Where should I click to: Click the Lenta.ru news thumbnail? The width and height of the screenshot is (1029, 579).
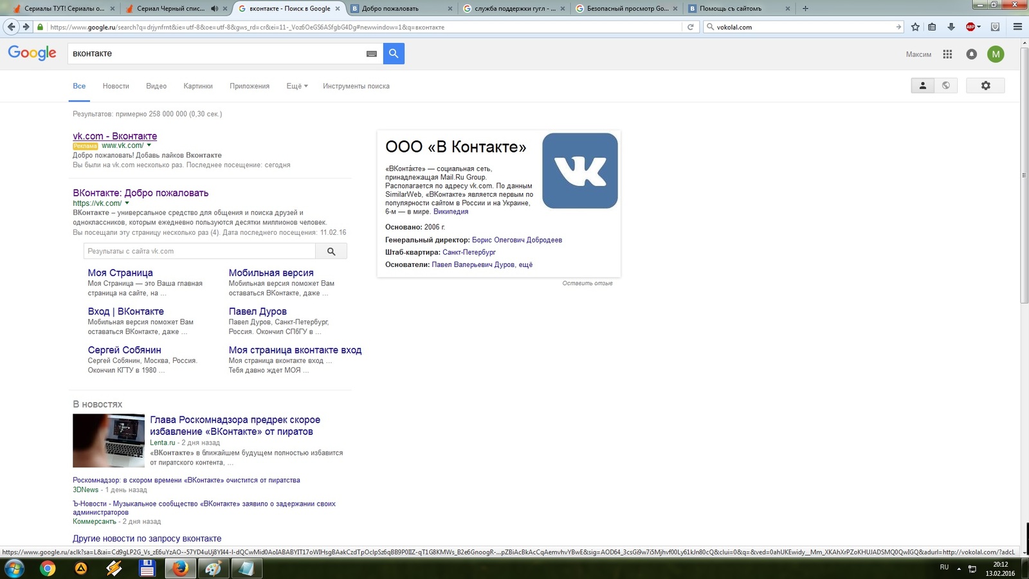point(109,441)
